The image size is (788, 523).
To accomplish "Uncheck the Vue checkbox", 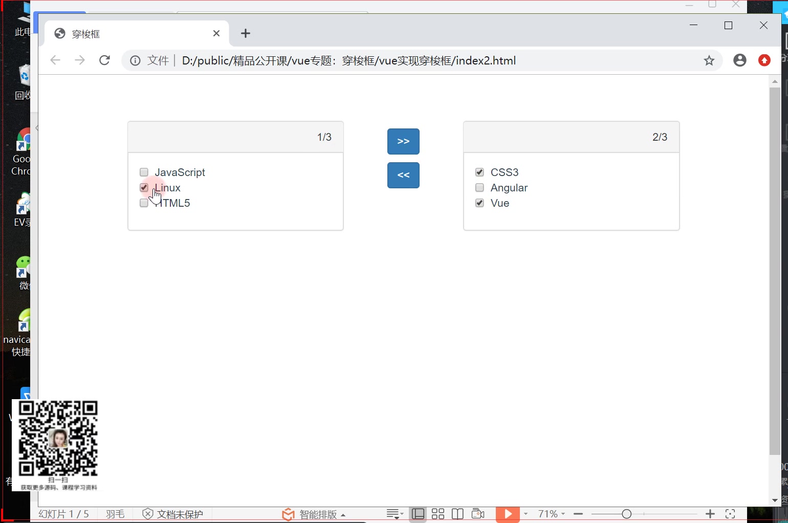I will click(479, 203).
